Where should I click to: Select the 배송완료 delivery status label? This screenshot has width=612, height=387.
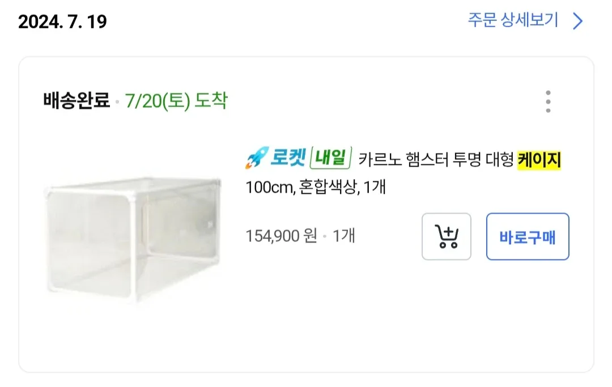click(x=76, y=101)
